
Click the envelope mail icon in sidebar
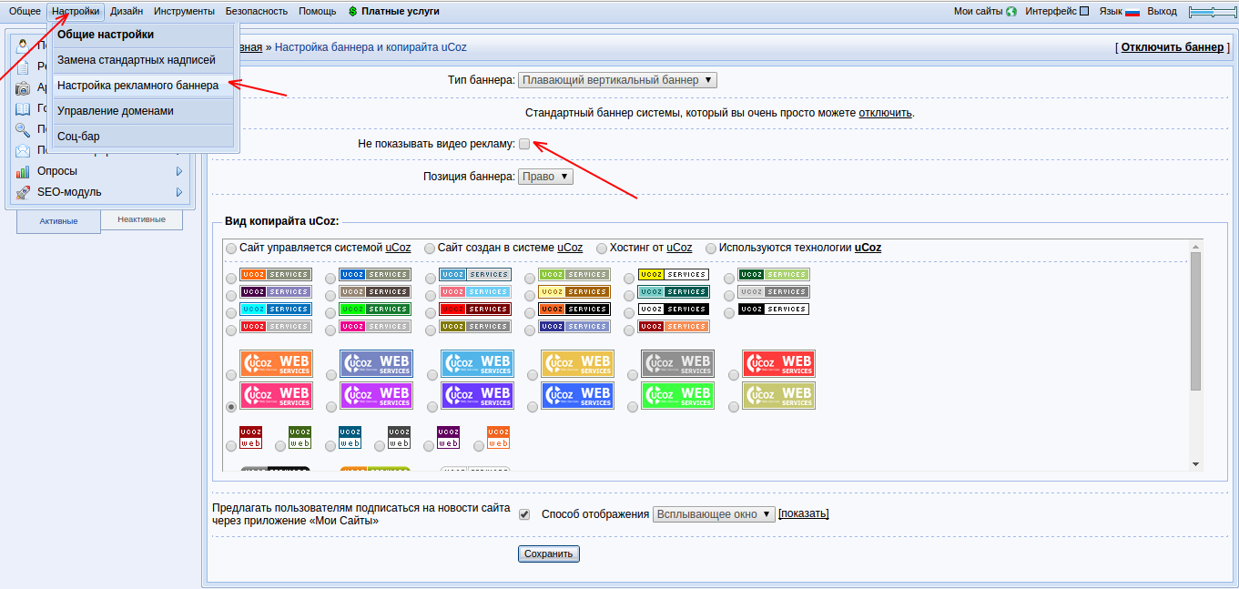[23, 150]
